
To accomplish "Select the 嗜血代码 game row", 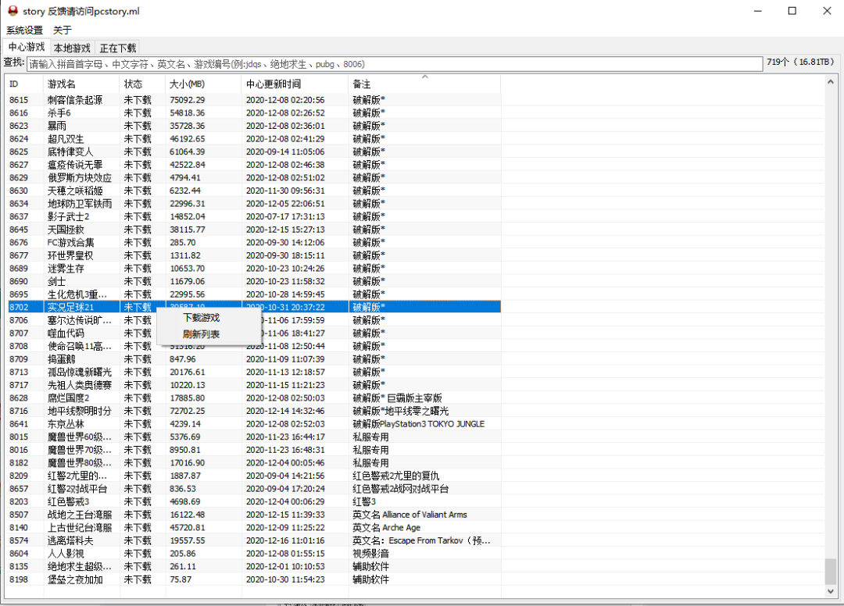I will click(253, 333).
